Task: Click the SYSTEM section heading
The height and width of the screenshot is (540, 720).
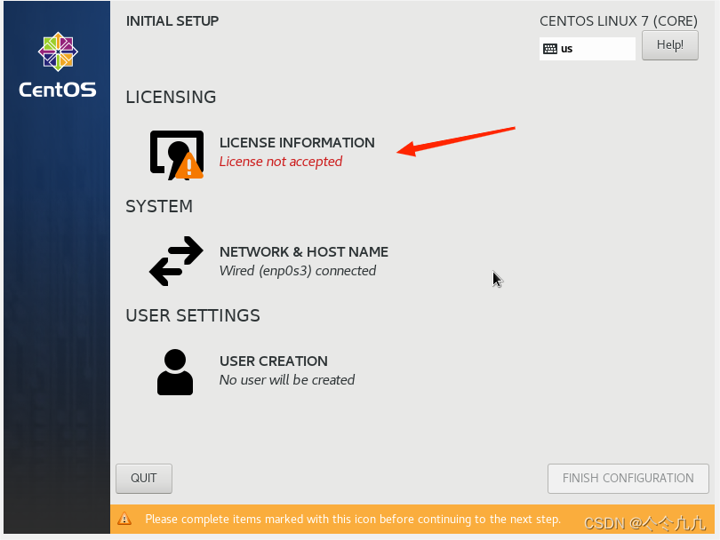Action: [x=159, y=206]
